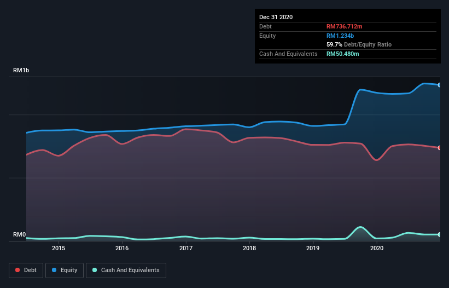Select the Cash endpoint marker on the chart
This screenshot has height=288, width=449.
tap(440, 235)
